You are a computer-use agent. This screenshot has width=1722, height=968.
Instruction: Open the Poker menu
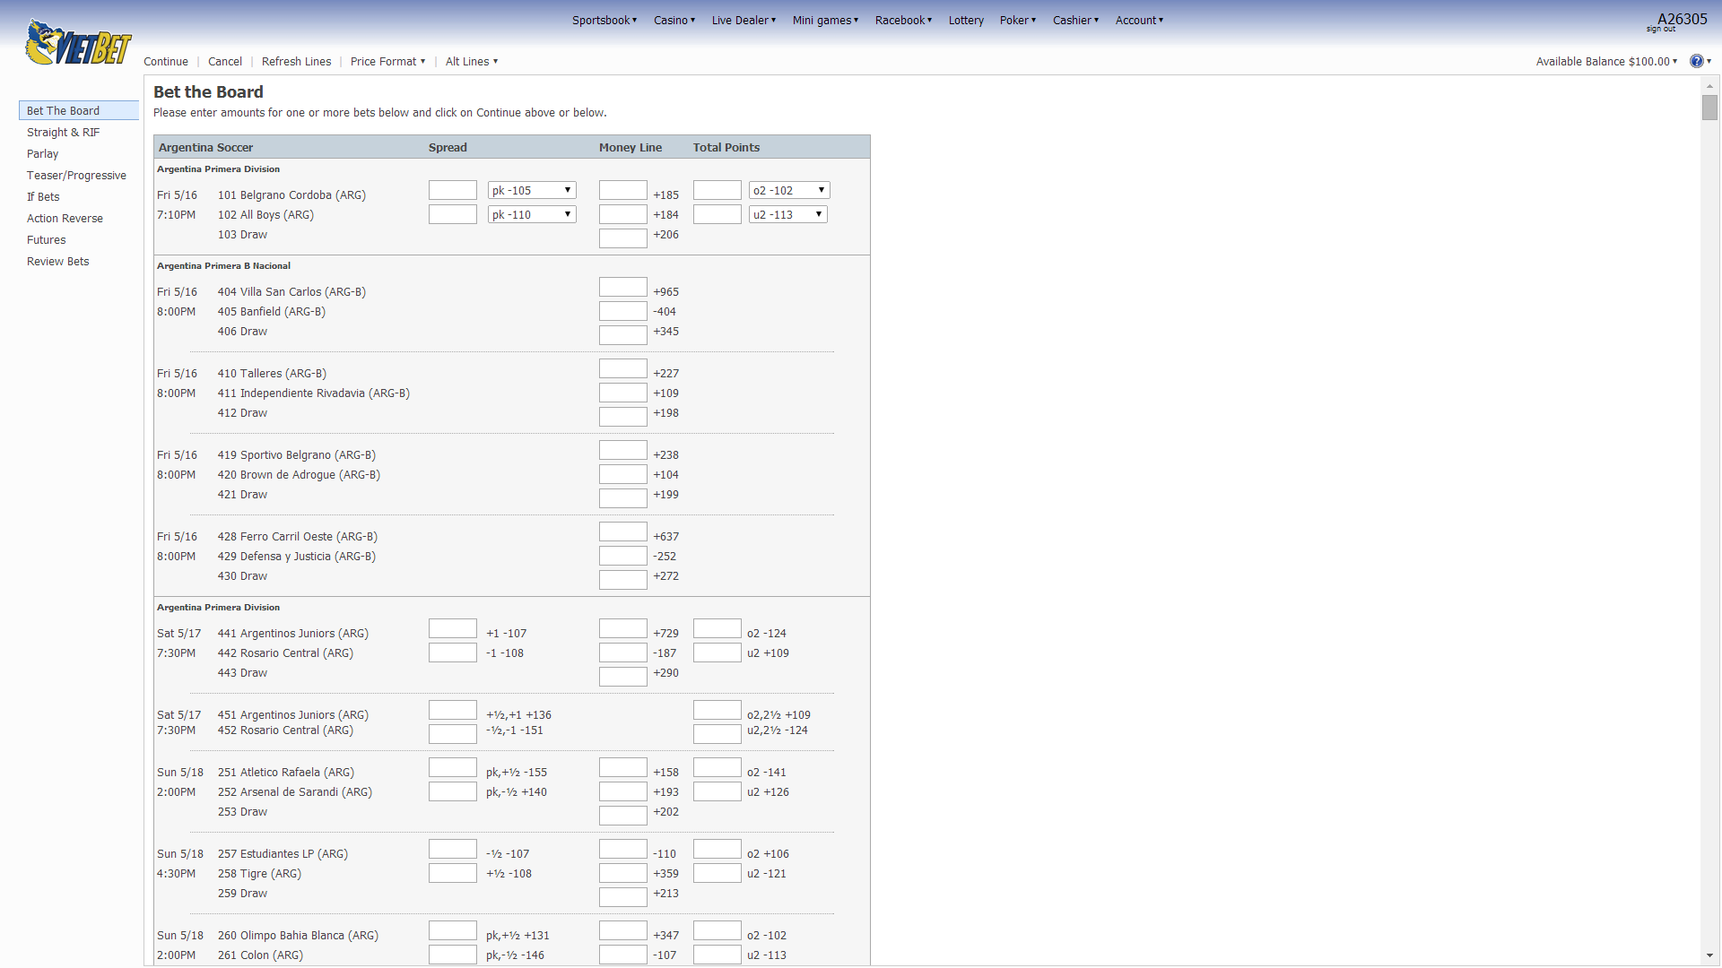coord(1018,20)
